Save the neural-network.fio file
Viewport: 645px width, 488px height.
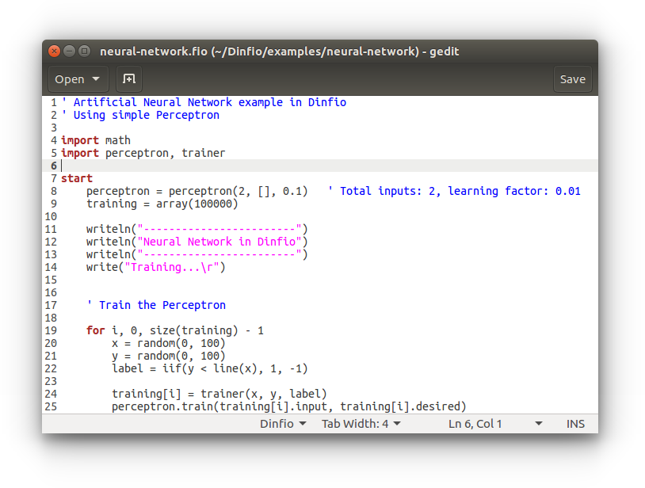pyautogui.click(x=572, y=79)
